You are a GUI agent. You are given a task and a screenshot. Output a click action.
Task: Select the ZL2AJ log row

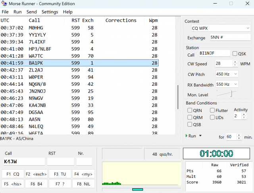point(79,70)
